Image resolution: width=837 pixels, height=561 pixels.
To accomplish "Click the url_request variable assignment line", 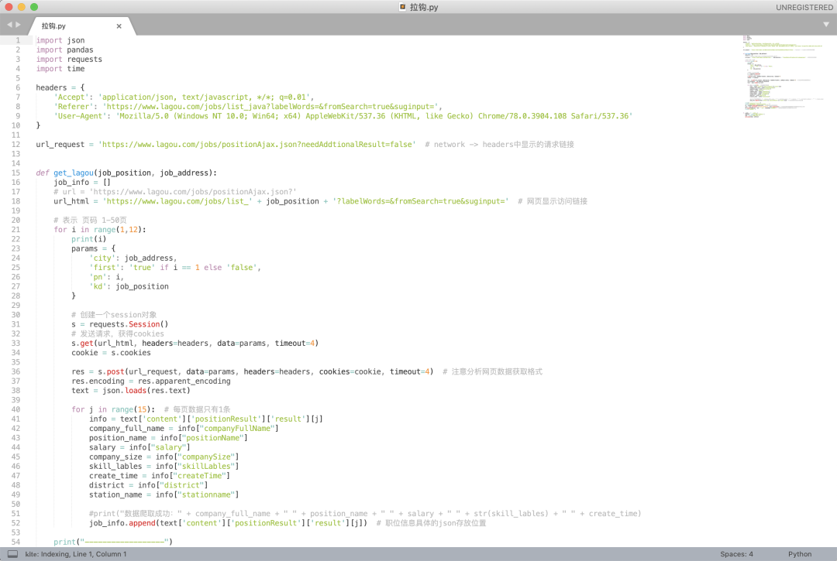I will pos(225,145).
